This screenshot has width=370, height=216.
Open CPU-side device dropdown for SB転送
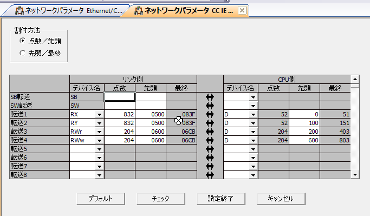coord(253,97)
